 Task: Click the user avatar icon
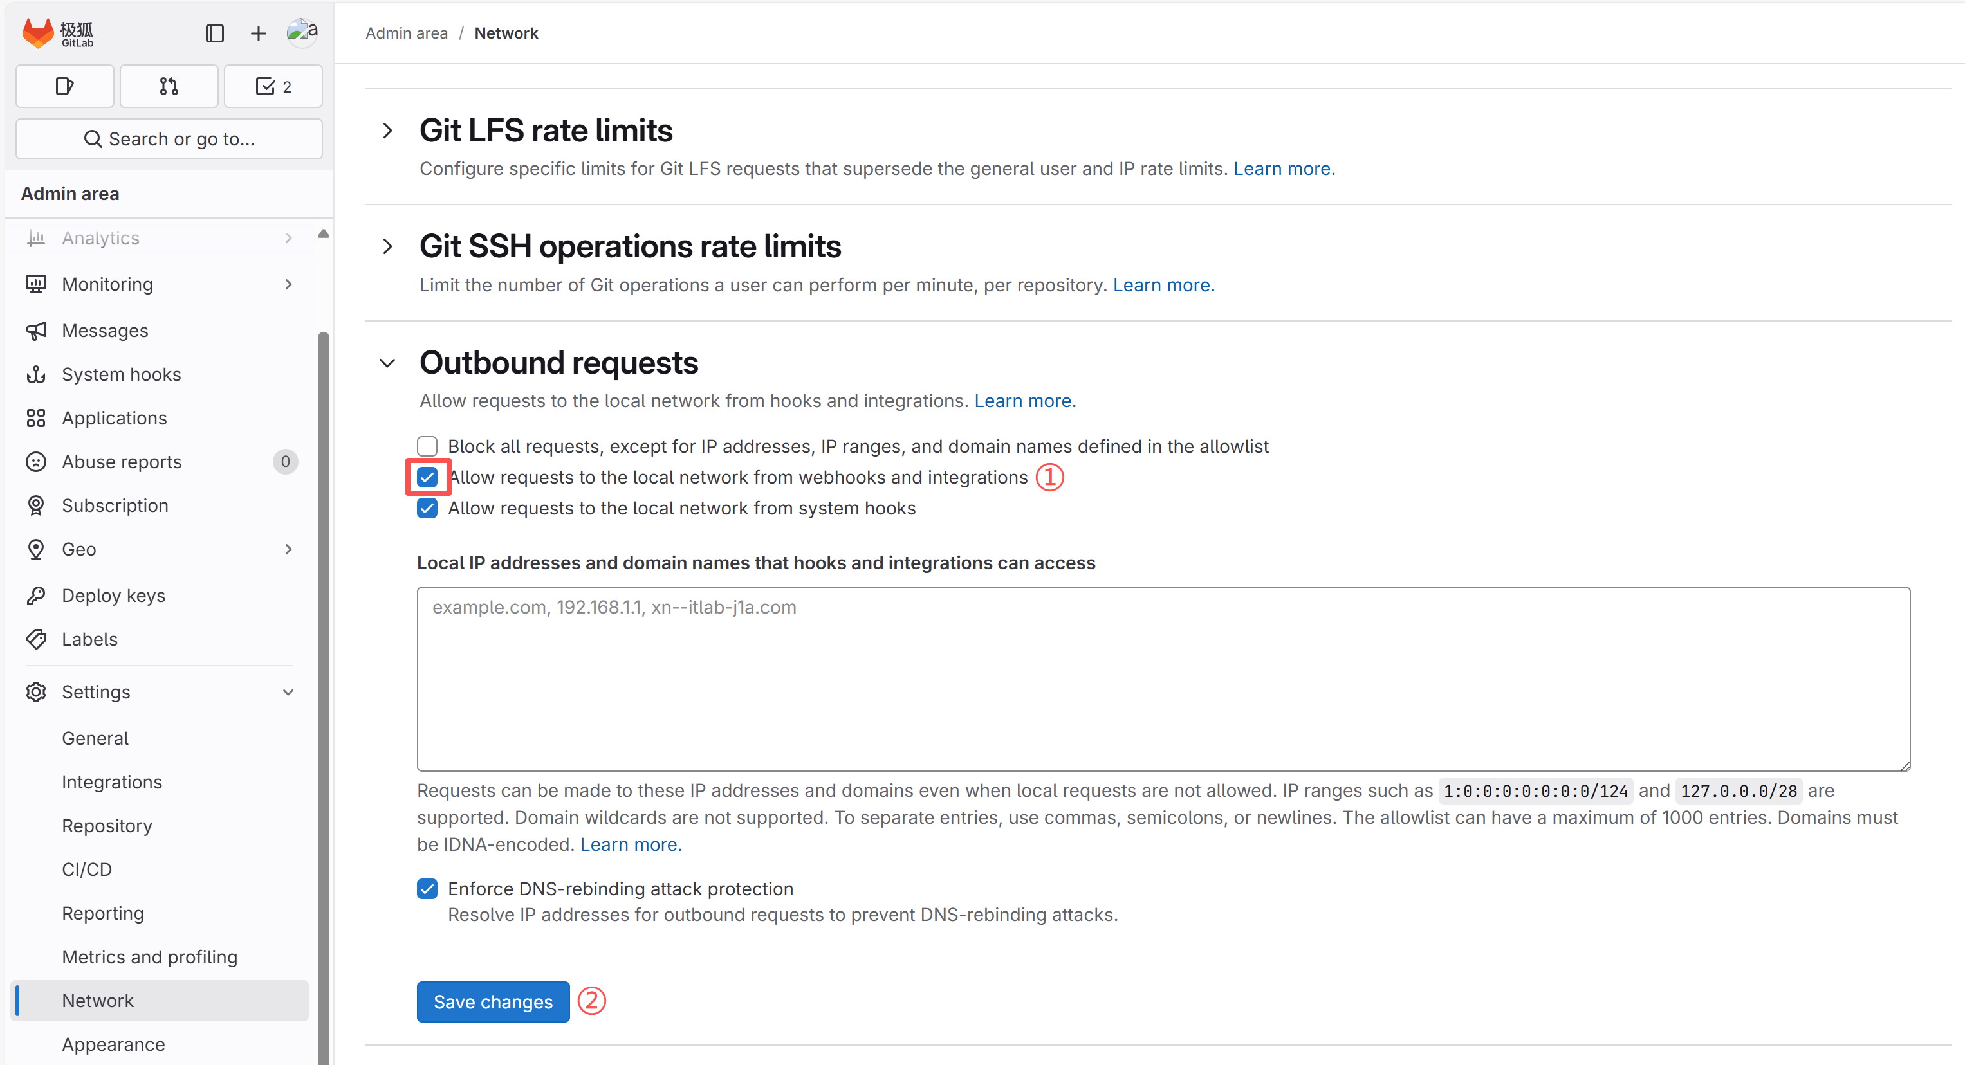[x=302, y=32]
